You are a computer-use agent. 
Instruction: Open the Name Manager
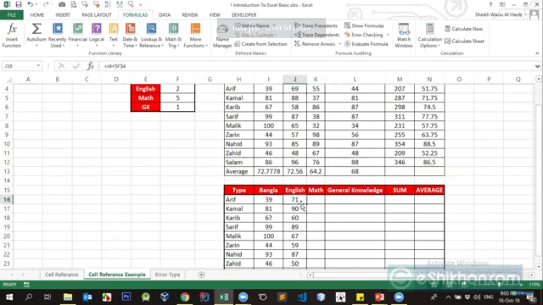(222, 36)
